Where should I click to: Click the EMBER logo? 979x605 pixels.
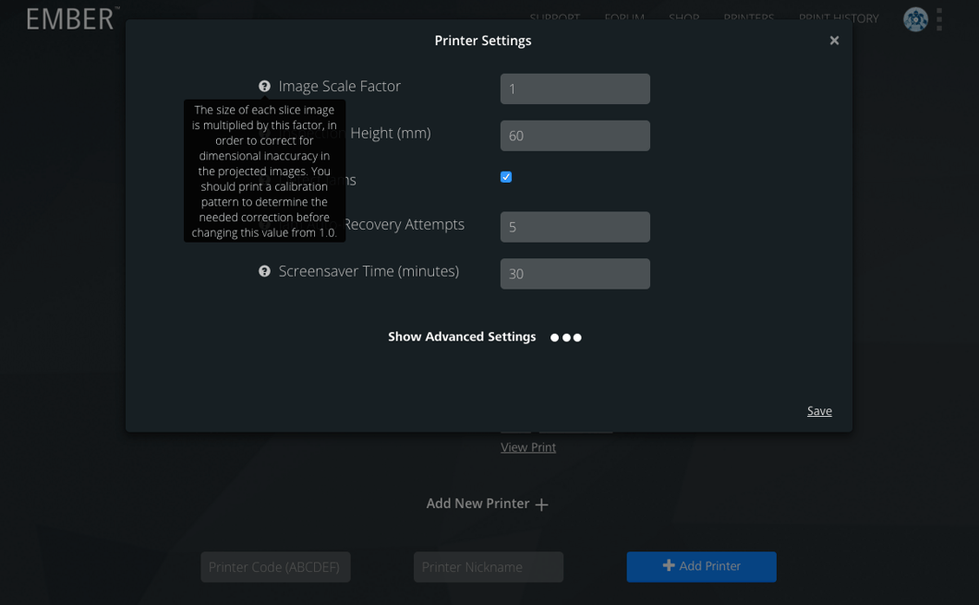click(x=72, y=18)
